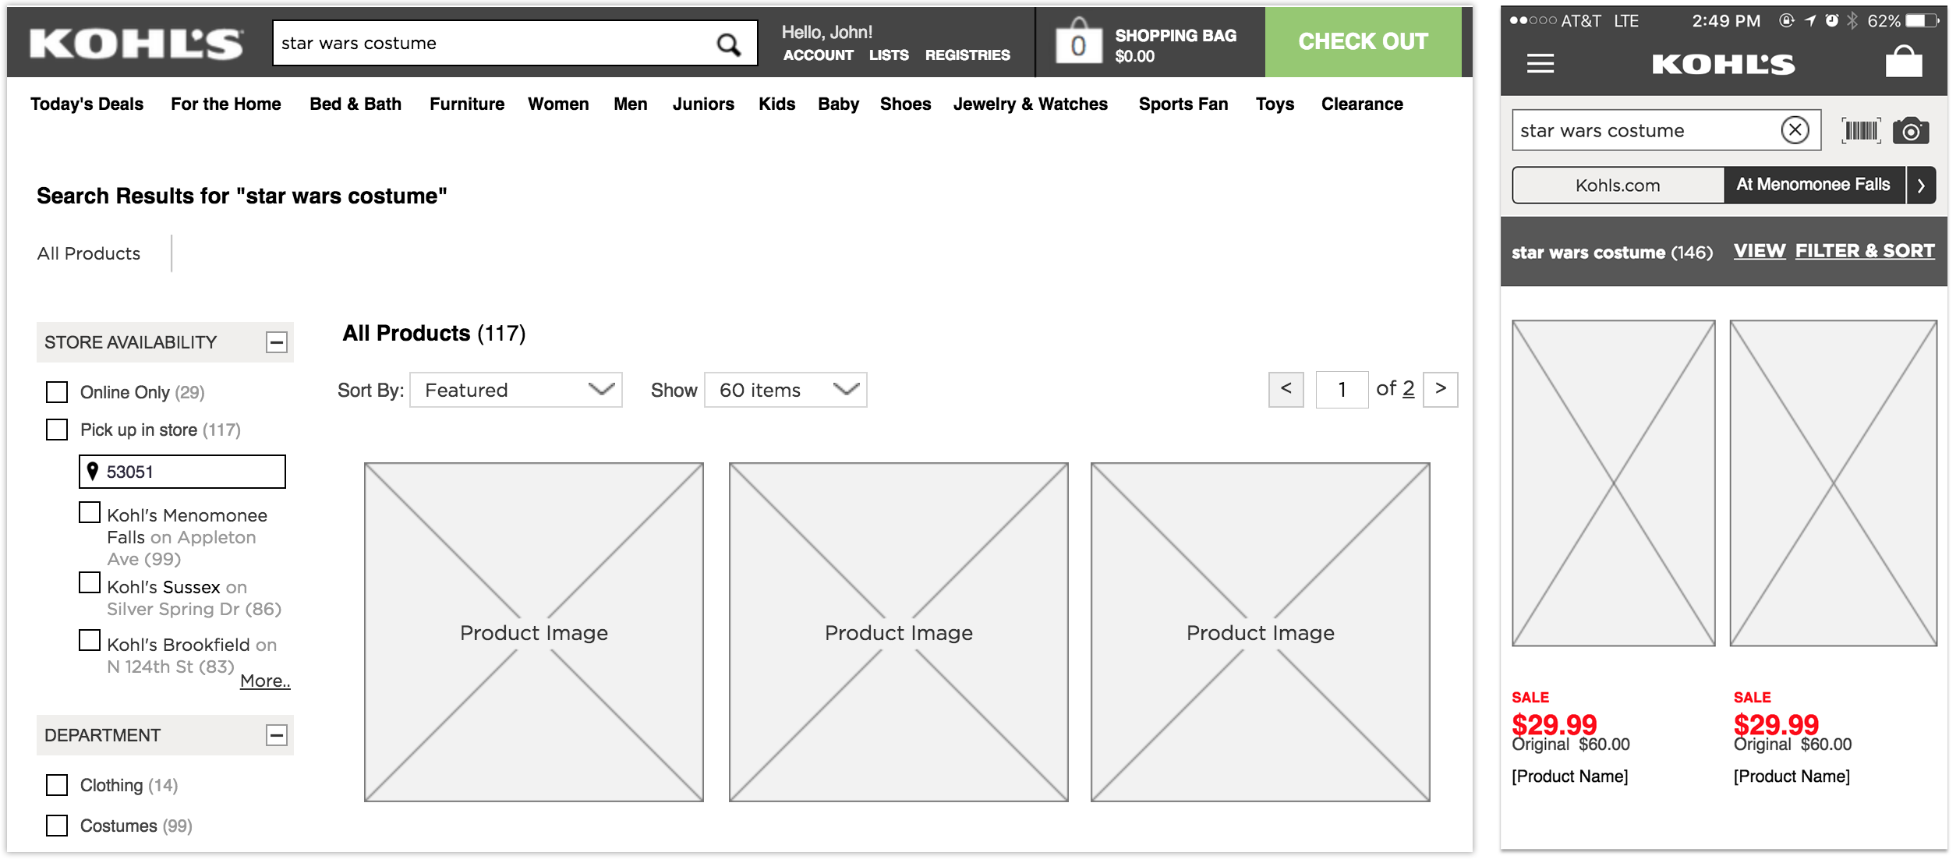Click the Kohl's logo on desktop site

137,44
